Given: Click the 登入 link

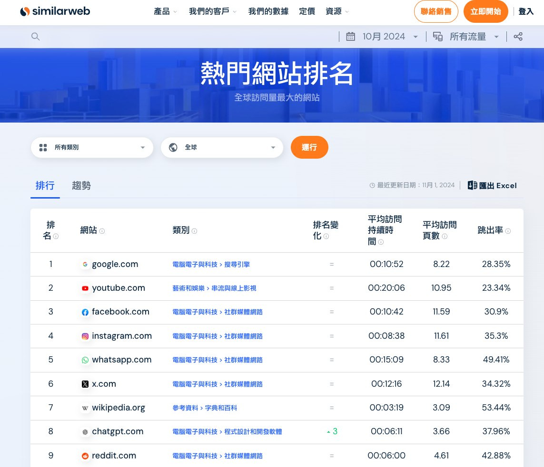Looking at the screenshot, I should coord(526,11).
